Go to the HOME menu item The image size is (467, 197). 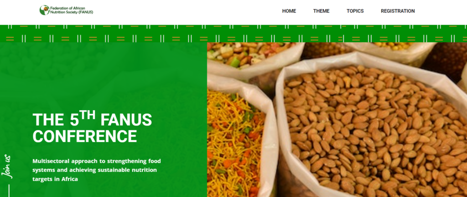[289, 11]
